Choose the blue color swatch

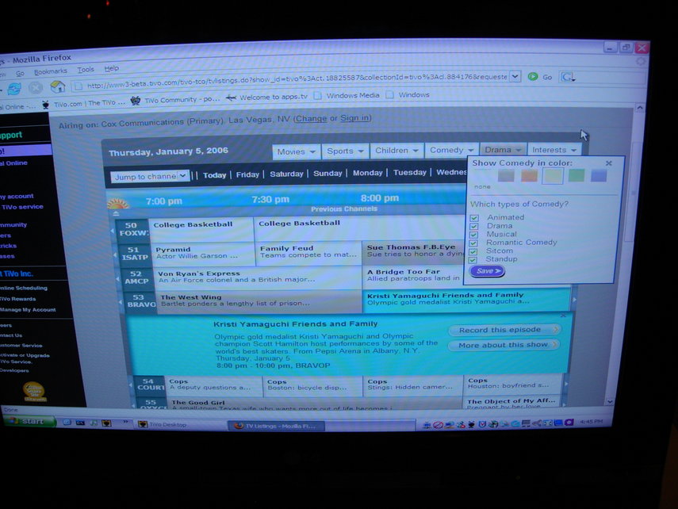[x=599, y=175]
